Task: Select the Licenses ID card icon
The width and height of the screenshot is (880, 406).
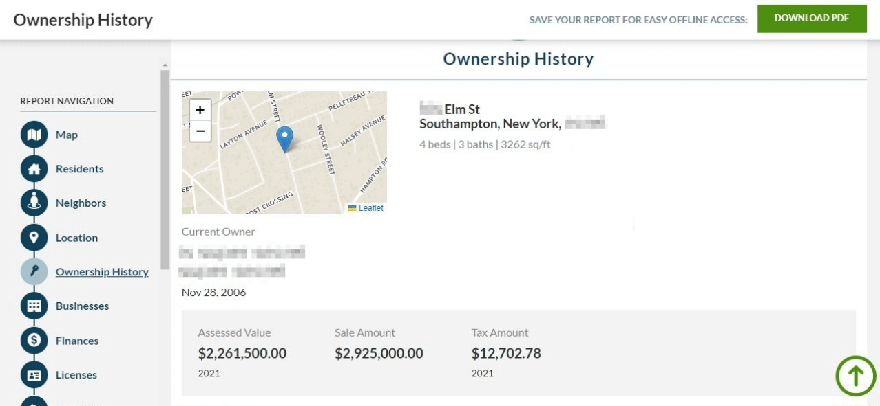Action: click(34, 375)
